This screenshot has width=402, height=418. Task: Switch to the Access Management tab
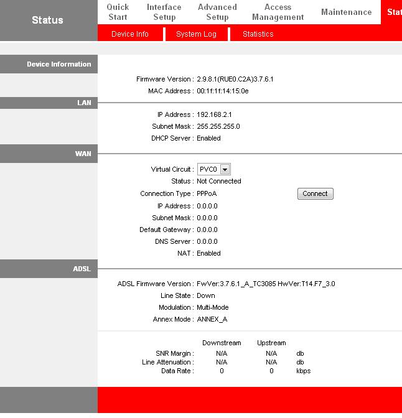278,12
